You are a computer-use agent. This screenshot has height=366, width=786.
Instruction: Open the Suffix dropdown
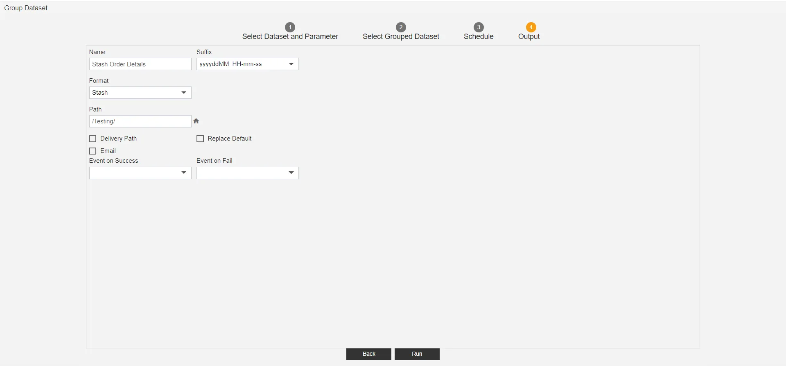[247, 64]
